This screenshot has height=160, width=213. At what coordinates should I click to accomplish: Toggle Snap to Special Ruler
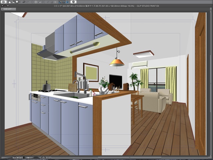pyautogui.click(x=64, y=2)
